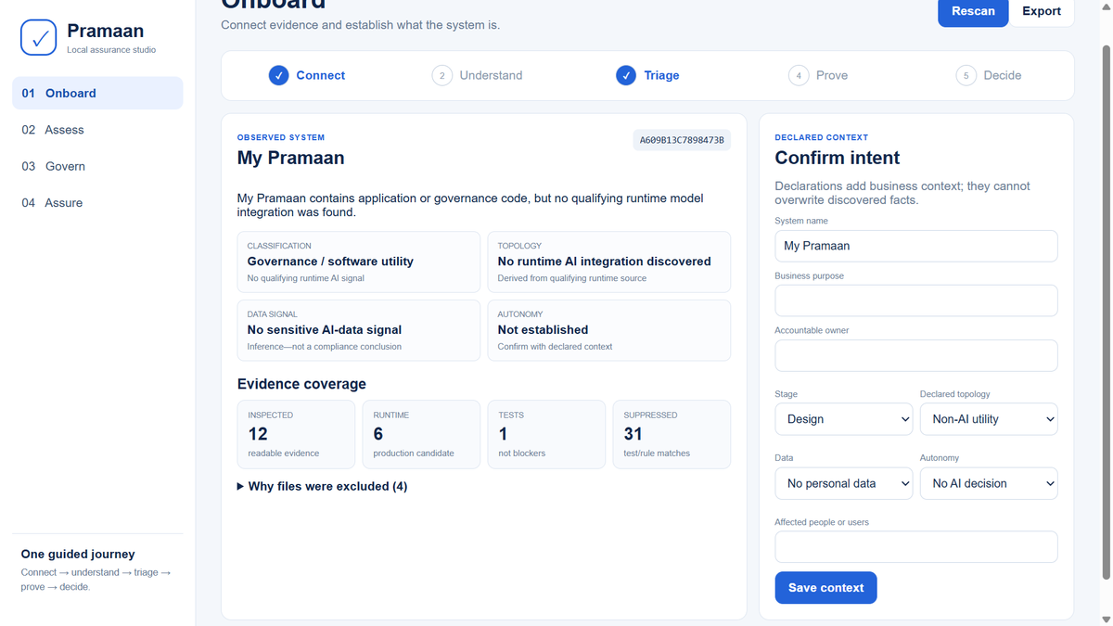Click the page vertical scrollbar
The width and height of the screenshot is (1113, 626).
(x=1106, y=313)
